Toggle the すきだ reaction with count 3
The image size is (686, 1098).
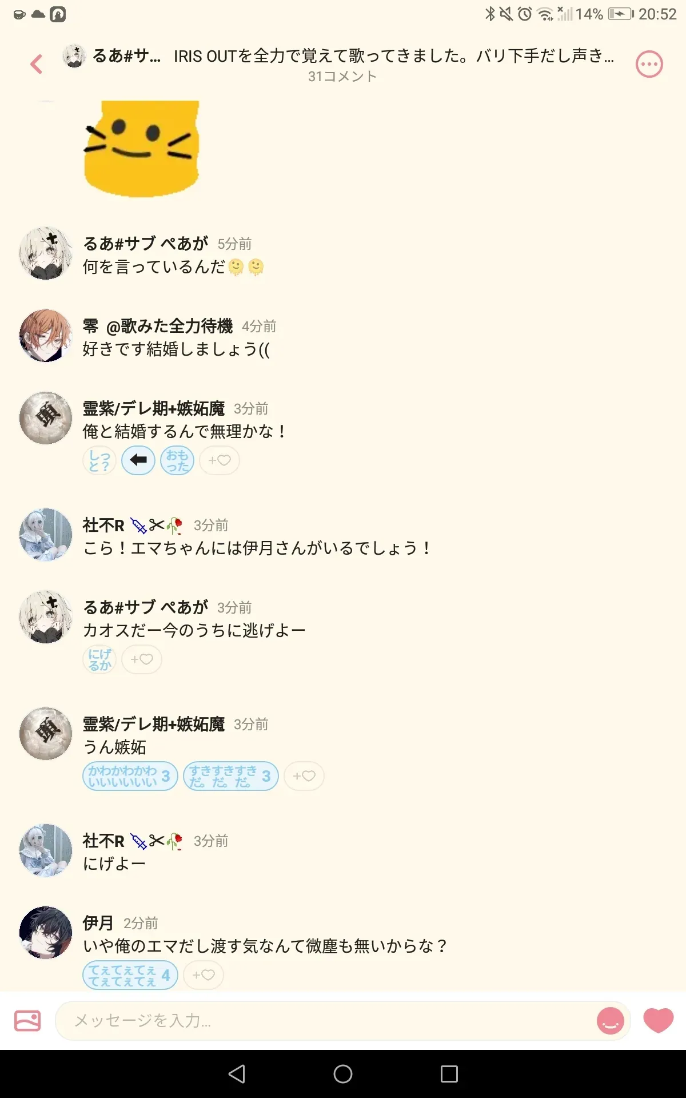231,776
